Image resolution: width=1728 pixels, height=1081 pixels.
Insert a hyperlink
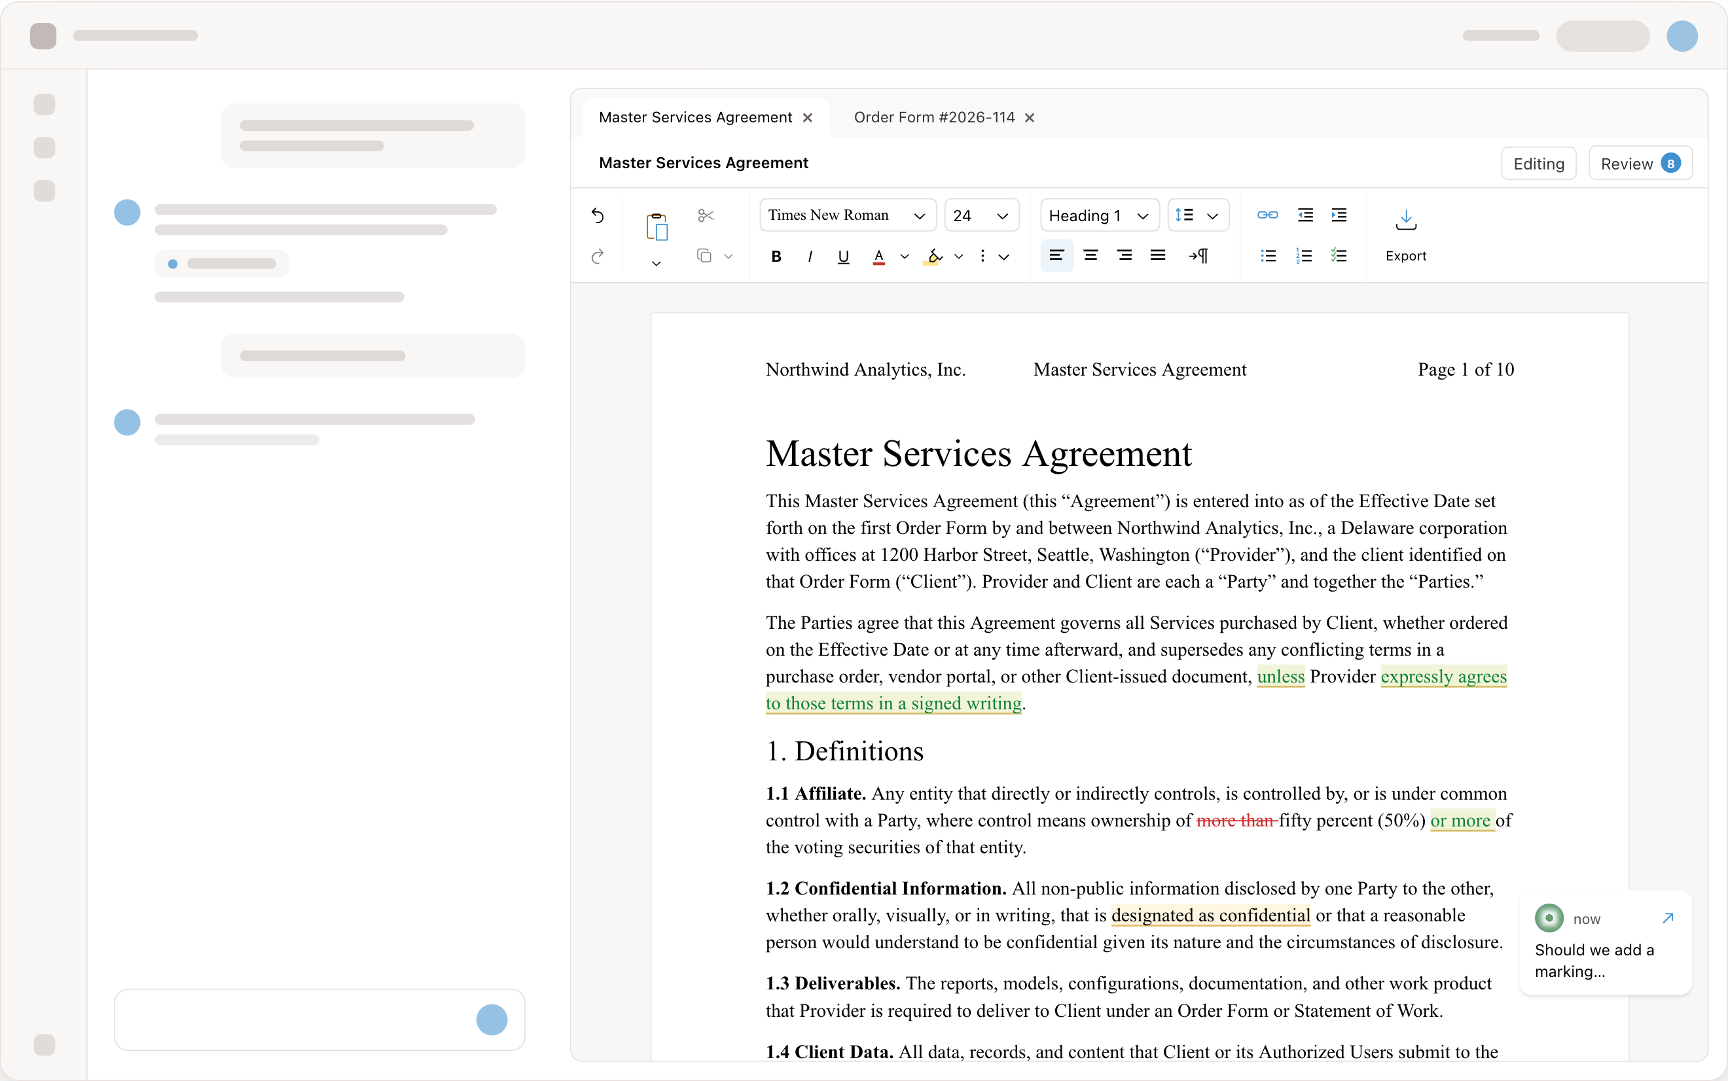1267,215
